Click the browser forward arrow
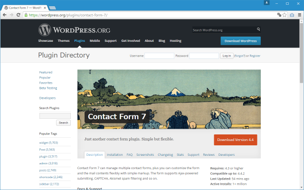Image resolution: width=304 pixels, height=190 pixels. tap(11, 15)
